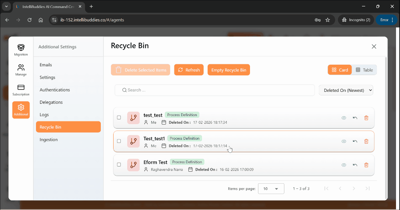The height and width of the screenshot is (210, 400).
Task: Restore the Eform Test item
Action: (355, 165)
